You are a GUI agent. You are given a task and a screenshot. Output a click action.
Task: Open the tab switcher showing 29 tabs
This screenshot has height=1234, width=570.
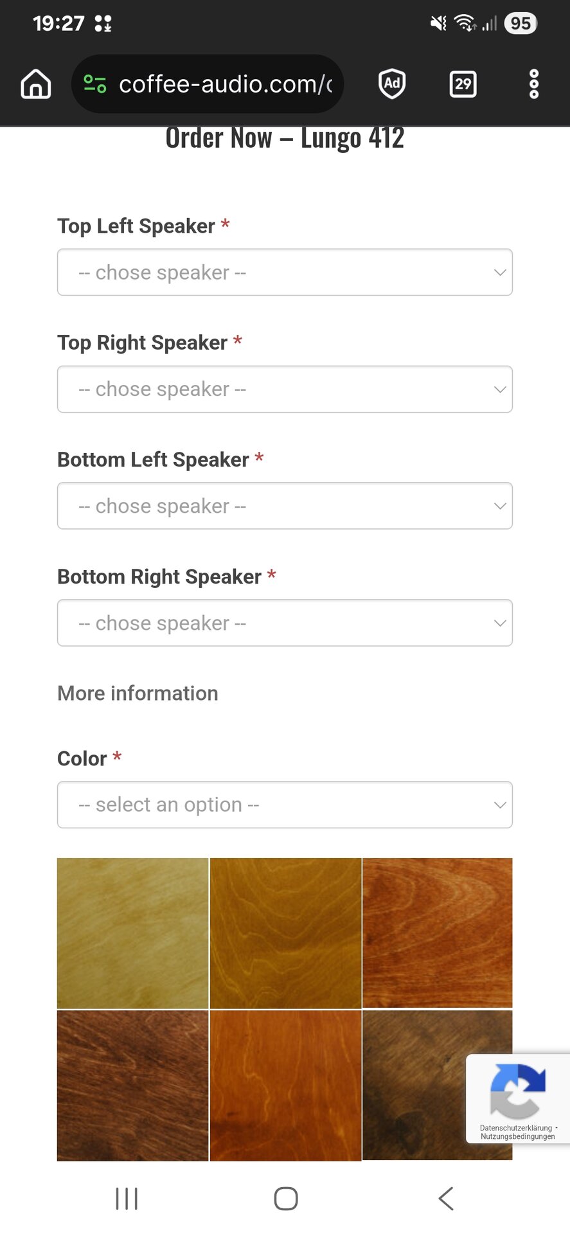pyautogui.click(x=463, y=84)
